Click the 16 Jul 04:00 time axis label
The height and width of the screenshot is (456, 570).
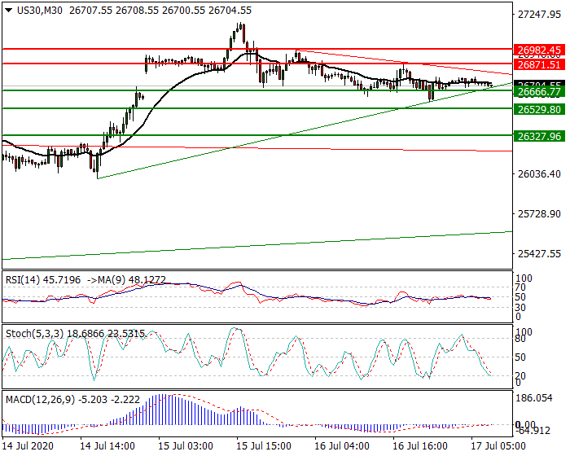coord(342,445)
